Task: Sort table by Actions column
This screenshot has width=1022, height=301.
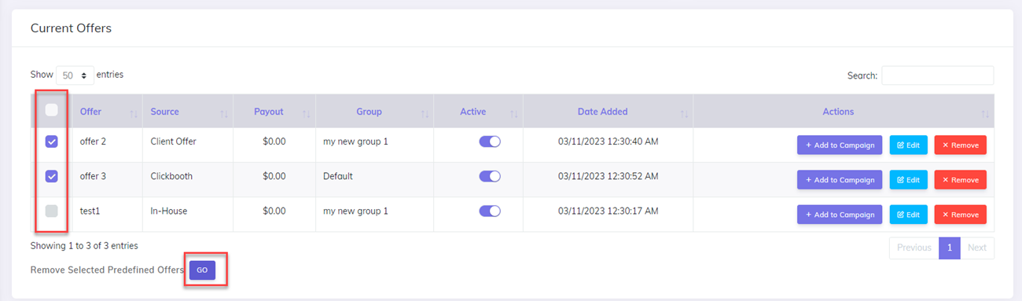Action: 844,112
